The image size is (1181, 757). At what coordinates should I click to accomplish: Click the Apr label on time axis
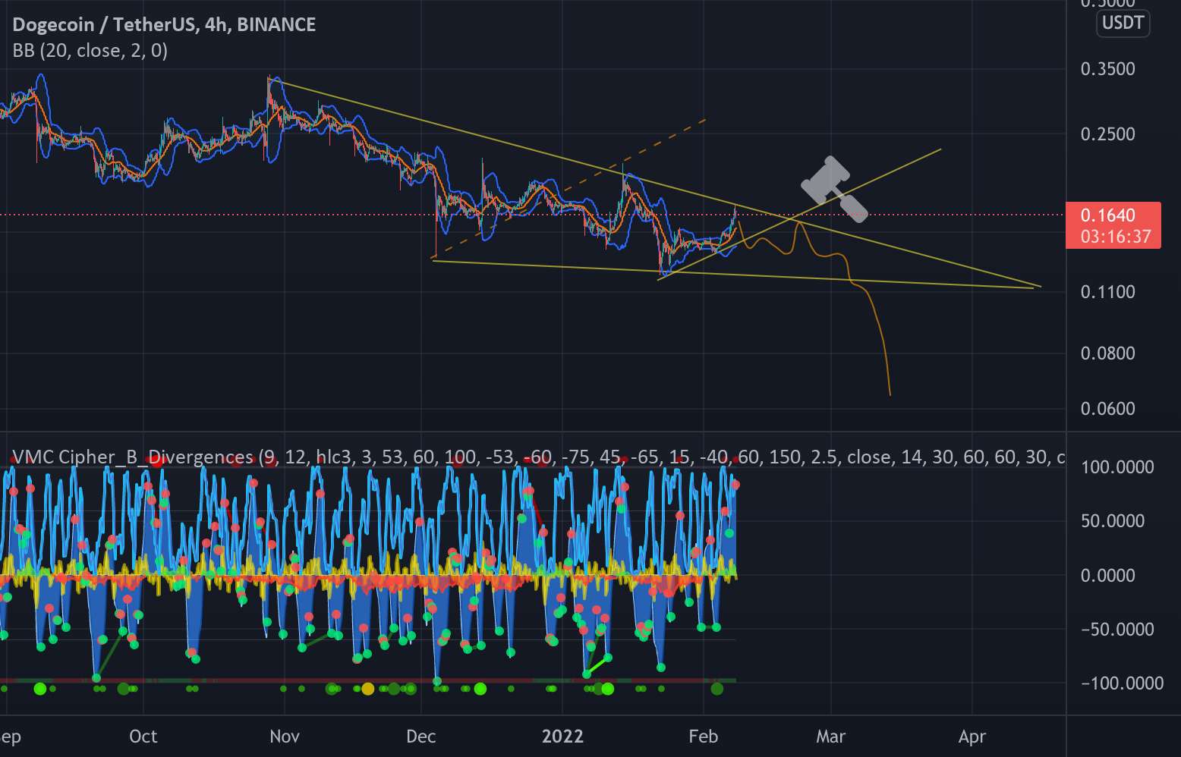[x=972, y=737]
